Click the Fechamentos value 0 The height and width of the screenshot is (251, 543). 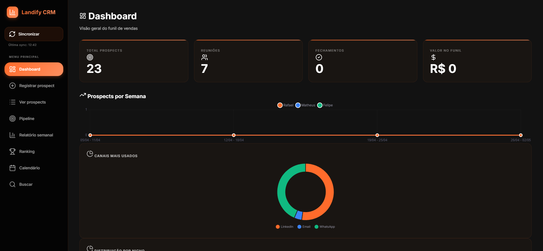point(319,69)
